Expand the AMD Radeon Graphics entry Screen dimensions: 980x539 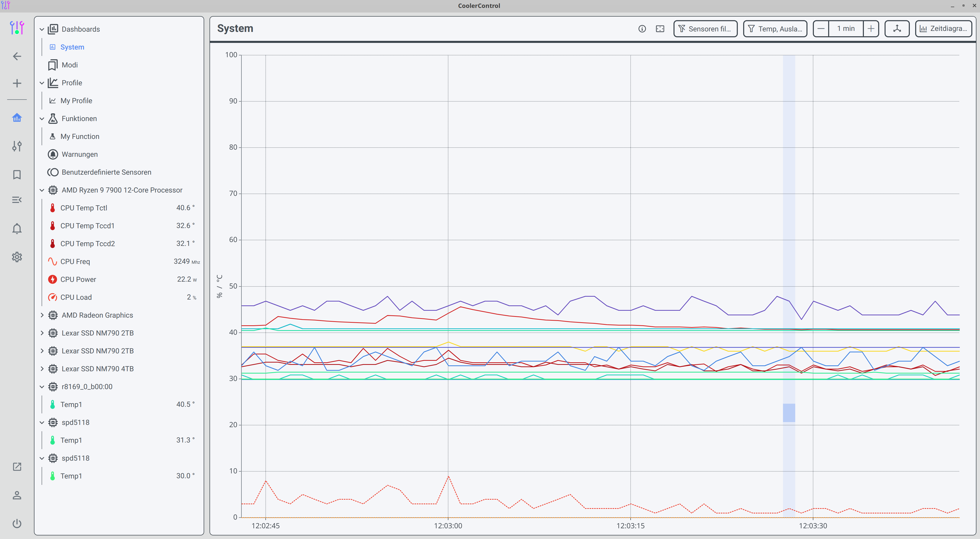coord(42,315)
